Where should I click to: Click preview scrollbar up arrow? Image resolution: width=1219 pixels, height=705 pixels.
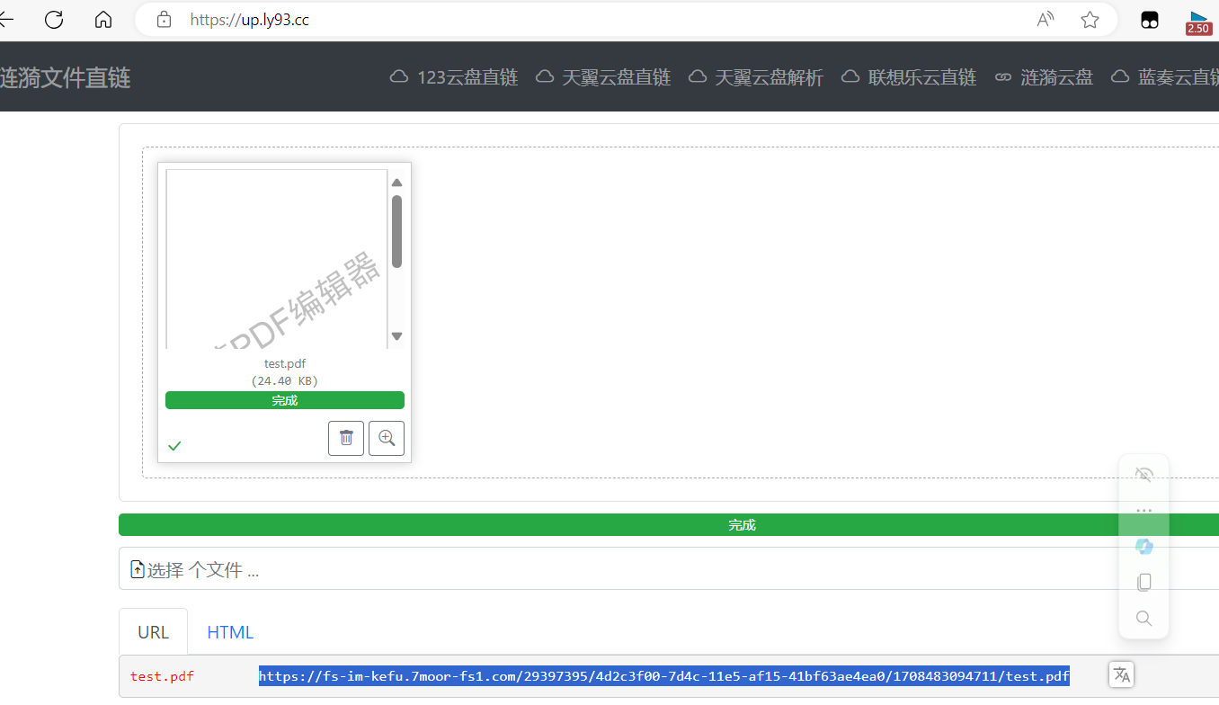pyautogui.click(x=396, y=183)
